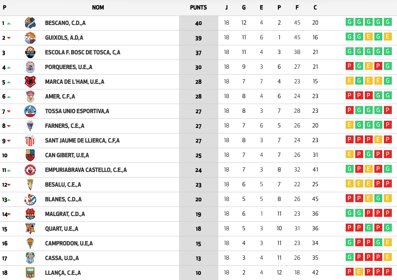Click Camprodon's 15 points cell

click(x=198, y=243)
